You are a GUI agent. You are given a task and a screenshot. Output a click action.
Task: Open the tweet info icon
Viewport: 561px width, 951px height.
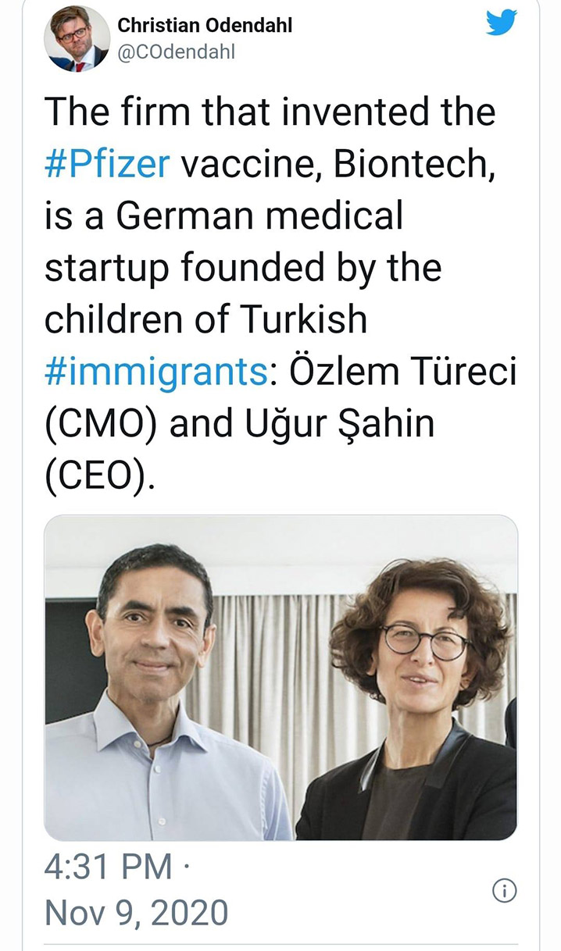(x=505, y=891)
